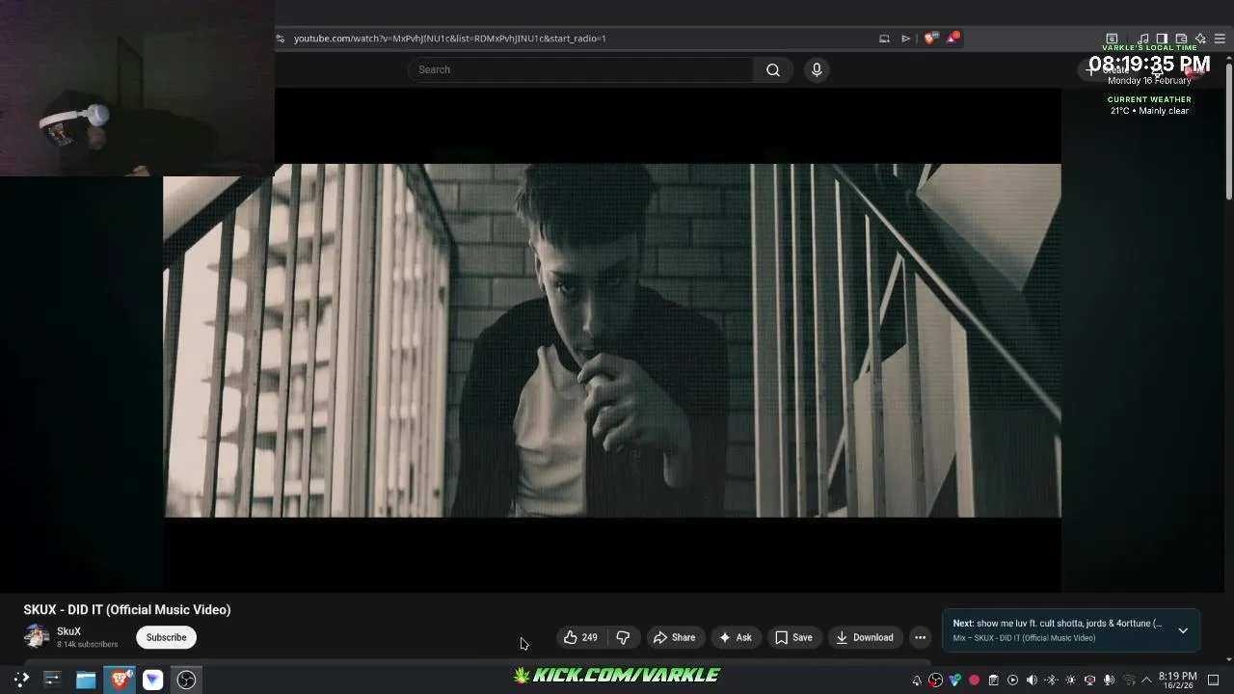Open Brave Rewards triangle icon

pos(952,39)
